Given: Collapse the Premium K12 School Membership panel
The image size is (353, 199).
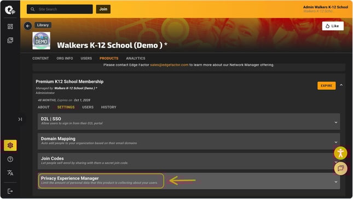Looking at the screenshot, I should (342, 86).
